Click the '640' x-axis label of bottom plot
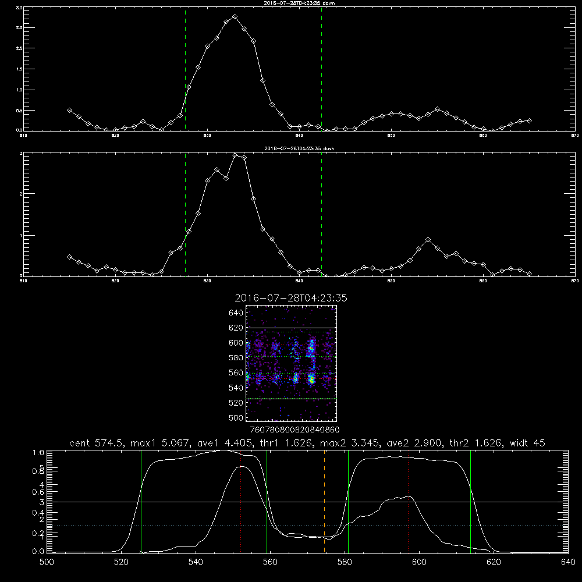This screenshot has height=582, width=582. coord(568,562)
